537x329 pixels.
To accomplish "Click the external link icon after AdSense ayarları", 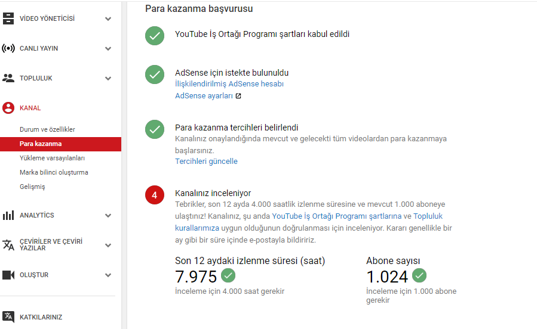I will pyautogui.click(x=238, y=96).
